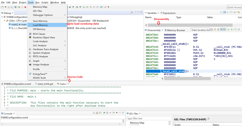This screenshot has height=126, width=242.
Task: Click the Step Into icon in main toolbar
Action: pyautogui.click(x=84, y=7)
